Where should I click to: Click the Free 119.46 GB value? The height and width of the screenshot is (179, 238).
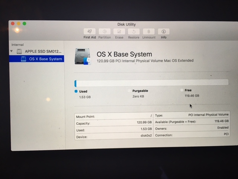pos(192,95)
